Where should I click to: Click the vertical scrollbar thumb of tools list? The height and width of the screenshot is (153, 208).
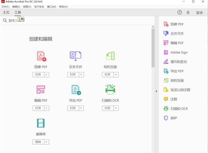click(x=153, y=48)
